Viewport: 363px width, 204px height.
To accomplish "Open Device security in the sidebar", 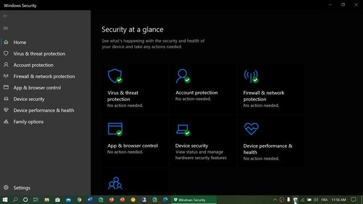I will coord(45,99).
